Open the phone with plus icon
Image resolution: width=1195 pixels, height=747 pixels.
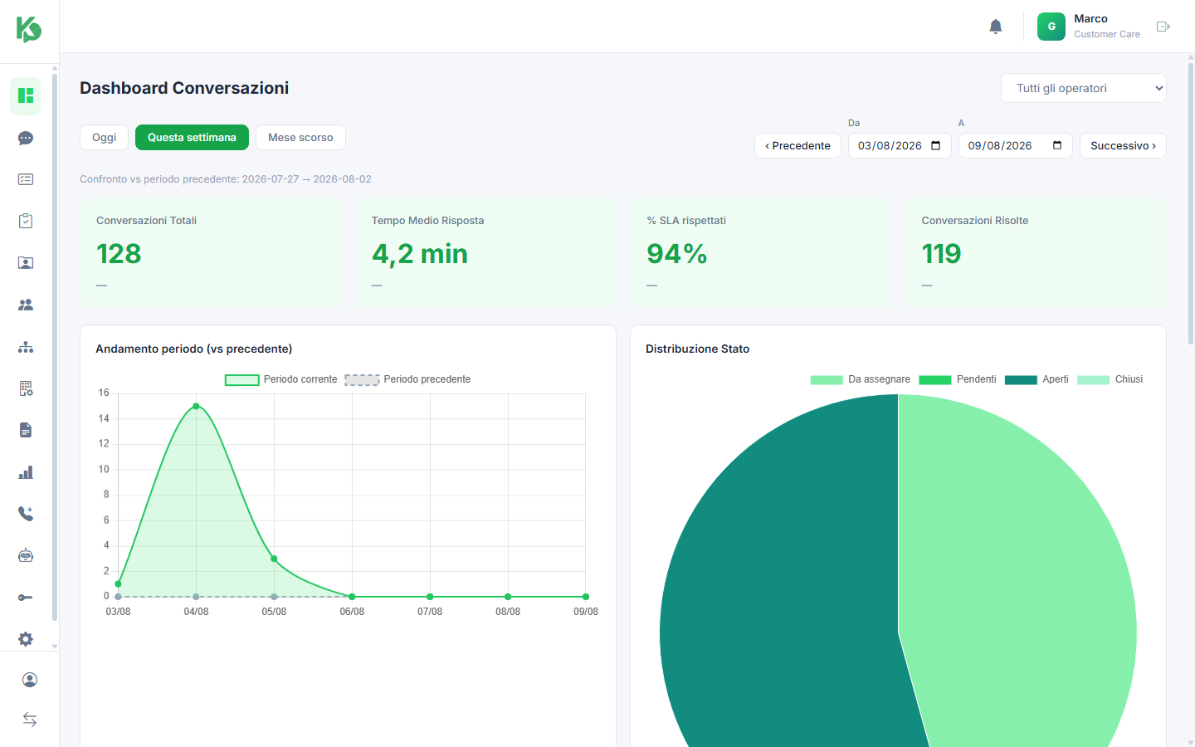pyautogui.click(x=26, y=514)
